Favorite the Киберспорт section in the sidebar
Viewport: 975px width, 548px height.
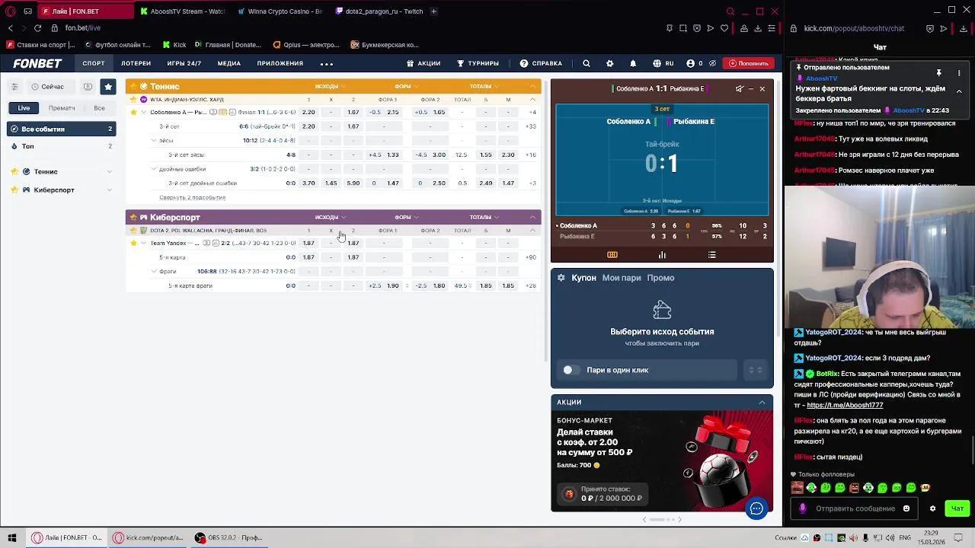click(15, 190)
